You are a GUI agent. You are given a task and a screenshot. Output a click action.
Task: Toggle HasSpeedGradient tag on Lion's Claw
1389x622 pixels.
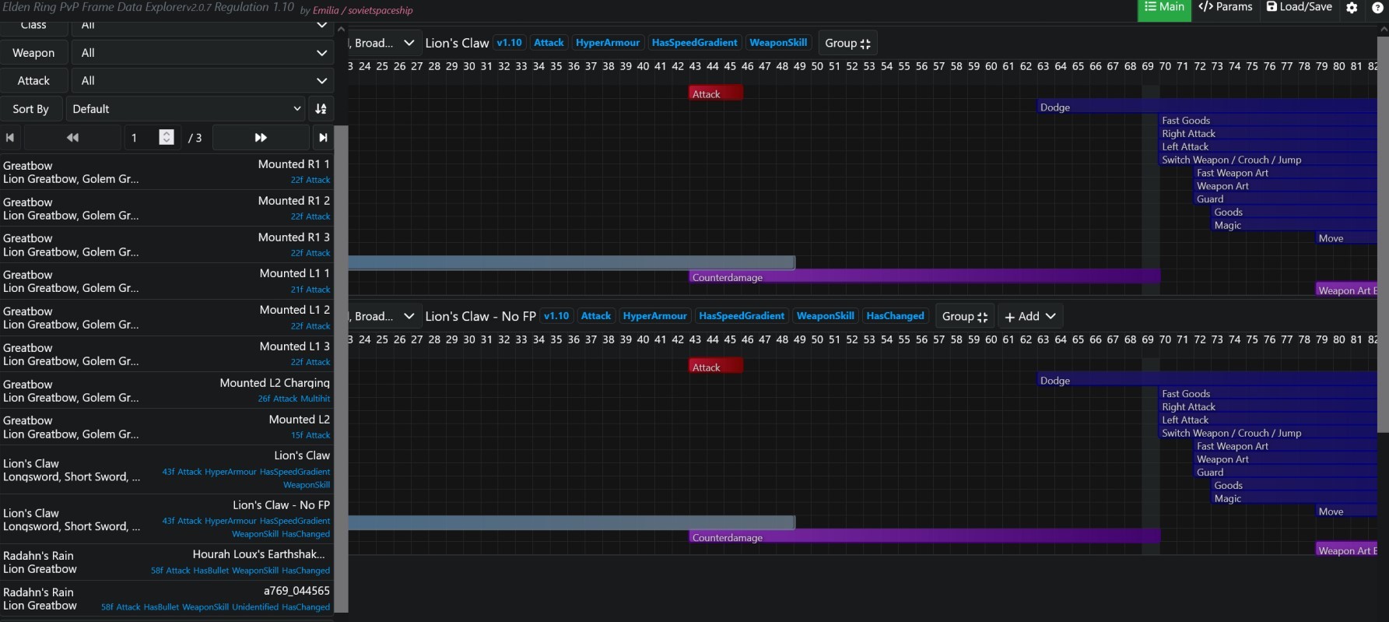pyautogui.click(x=694, y=43)
